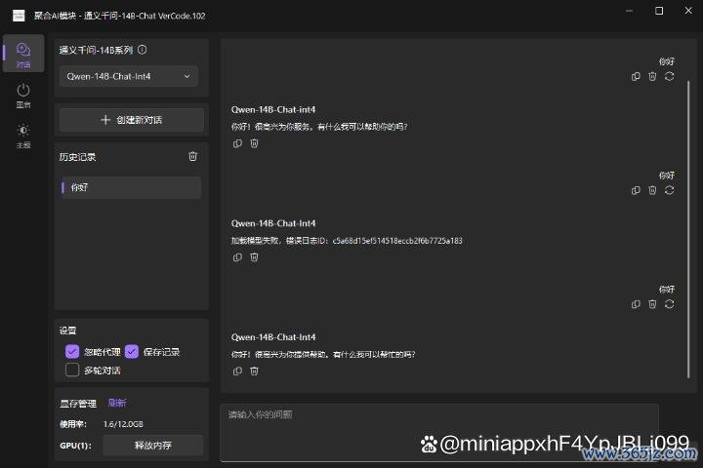Screen dimensions: 703x468
Task: Delete the second 你好 user message
Action: point(652,190)
